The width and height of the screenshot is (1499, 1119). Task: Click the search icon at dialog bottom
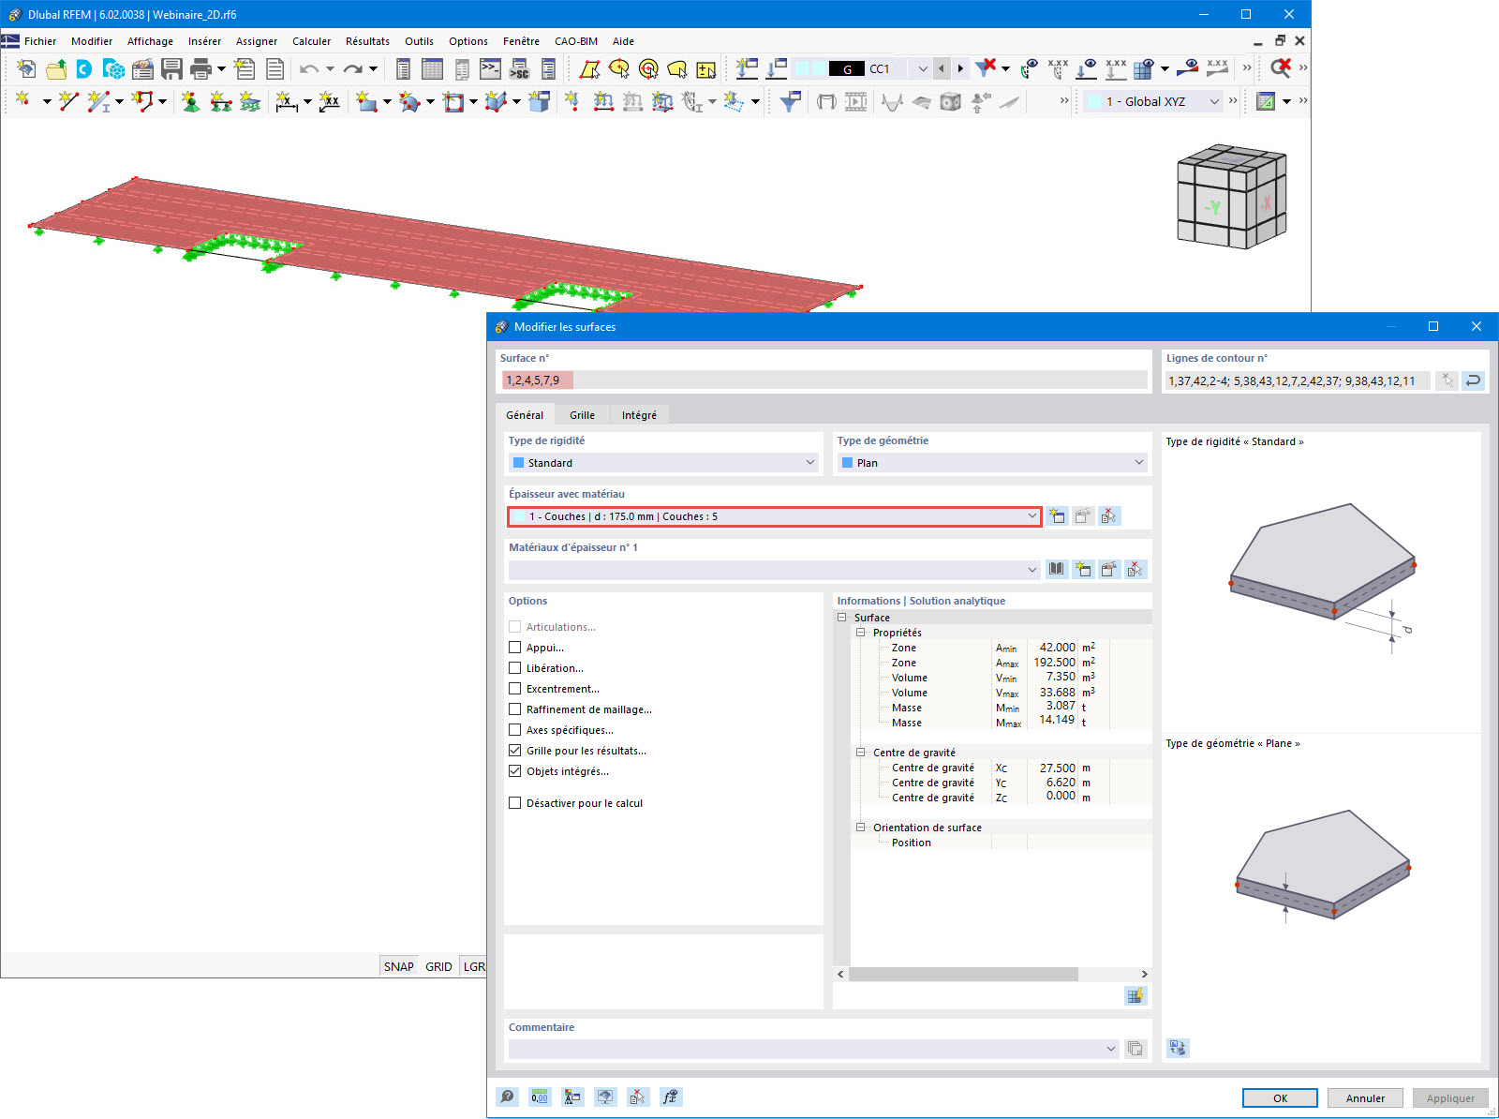click(507, 1097)
